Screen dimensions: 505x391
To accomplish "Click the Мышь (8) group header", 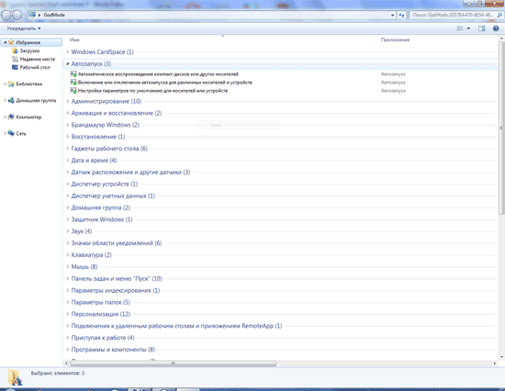I will [84, 267].
